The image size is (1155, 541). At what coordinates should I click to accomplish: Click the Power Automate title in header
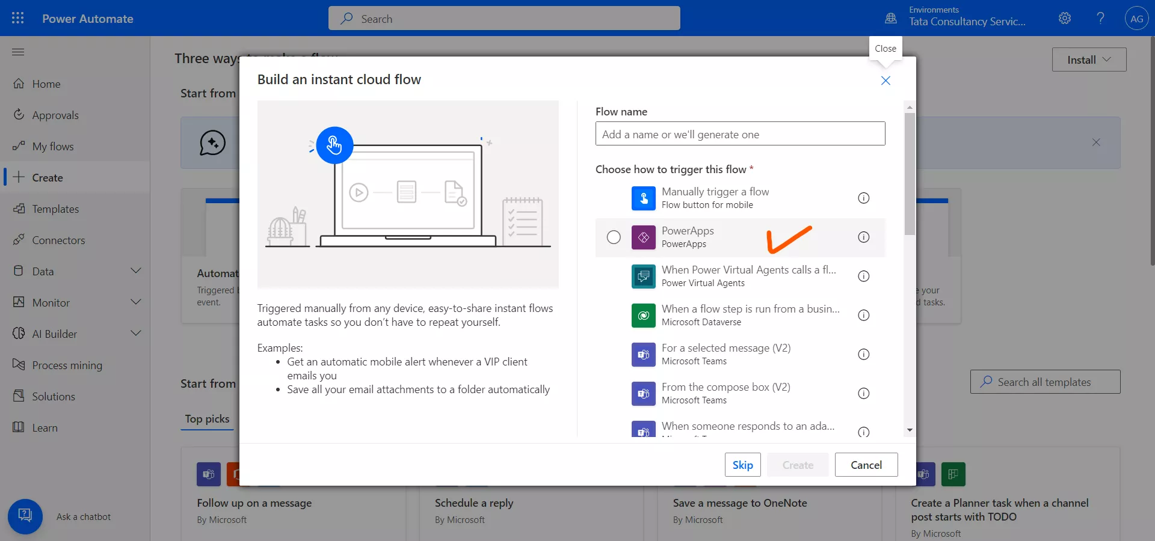click(x=88, y=19)
